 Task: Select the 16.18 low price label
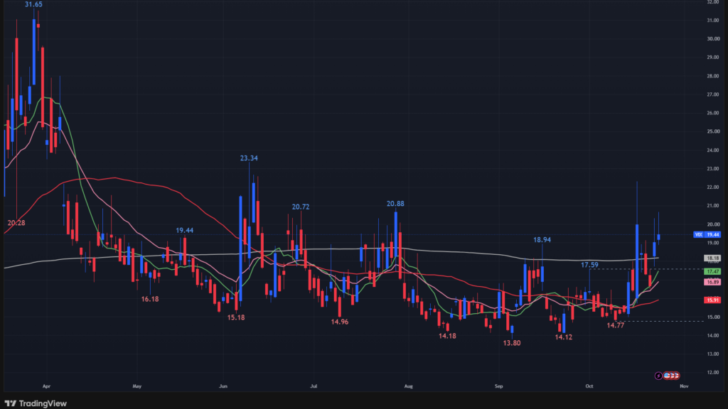[149, 299]
